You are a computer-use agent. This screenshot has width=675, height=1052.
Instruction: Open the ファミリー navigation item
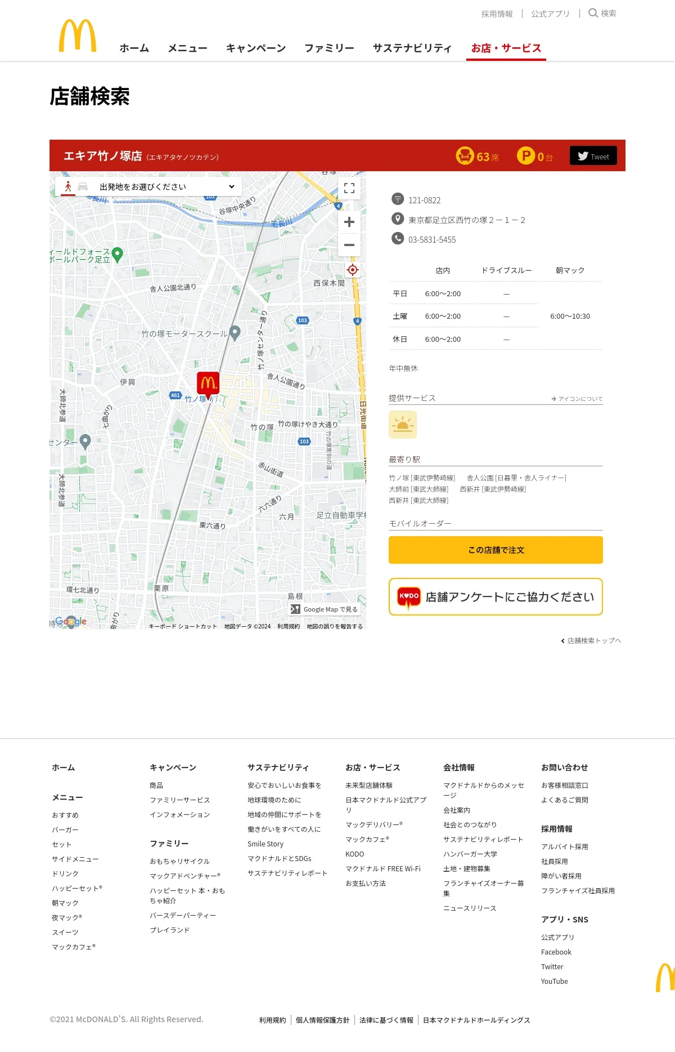(x=329, y=48)
